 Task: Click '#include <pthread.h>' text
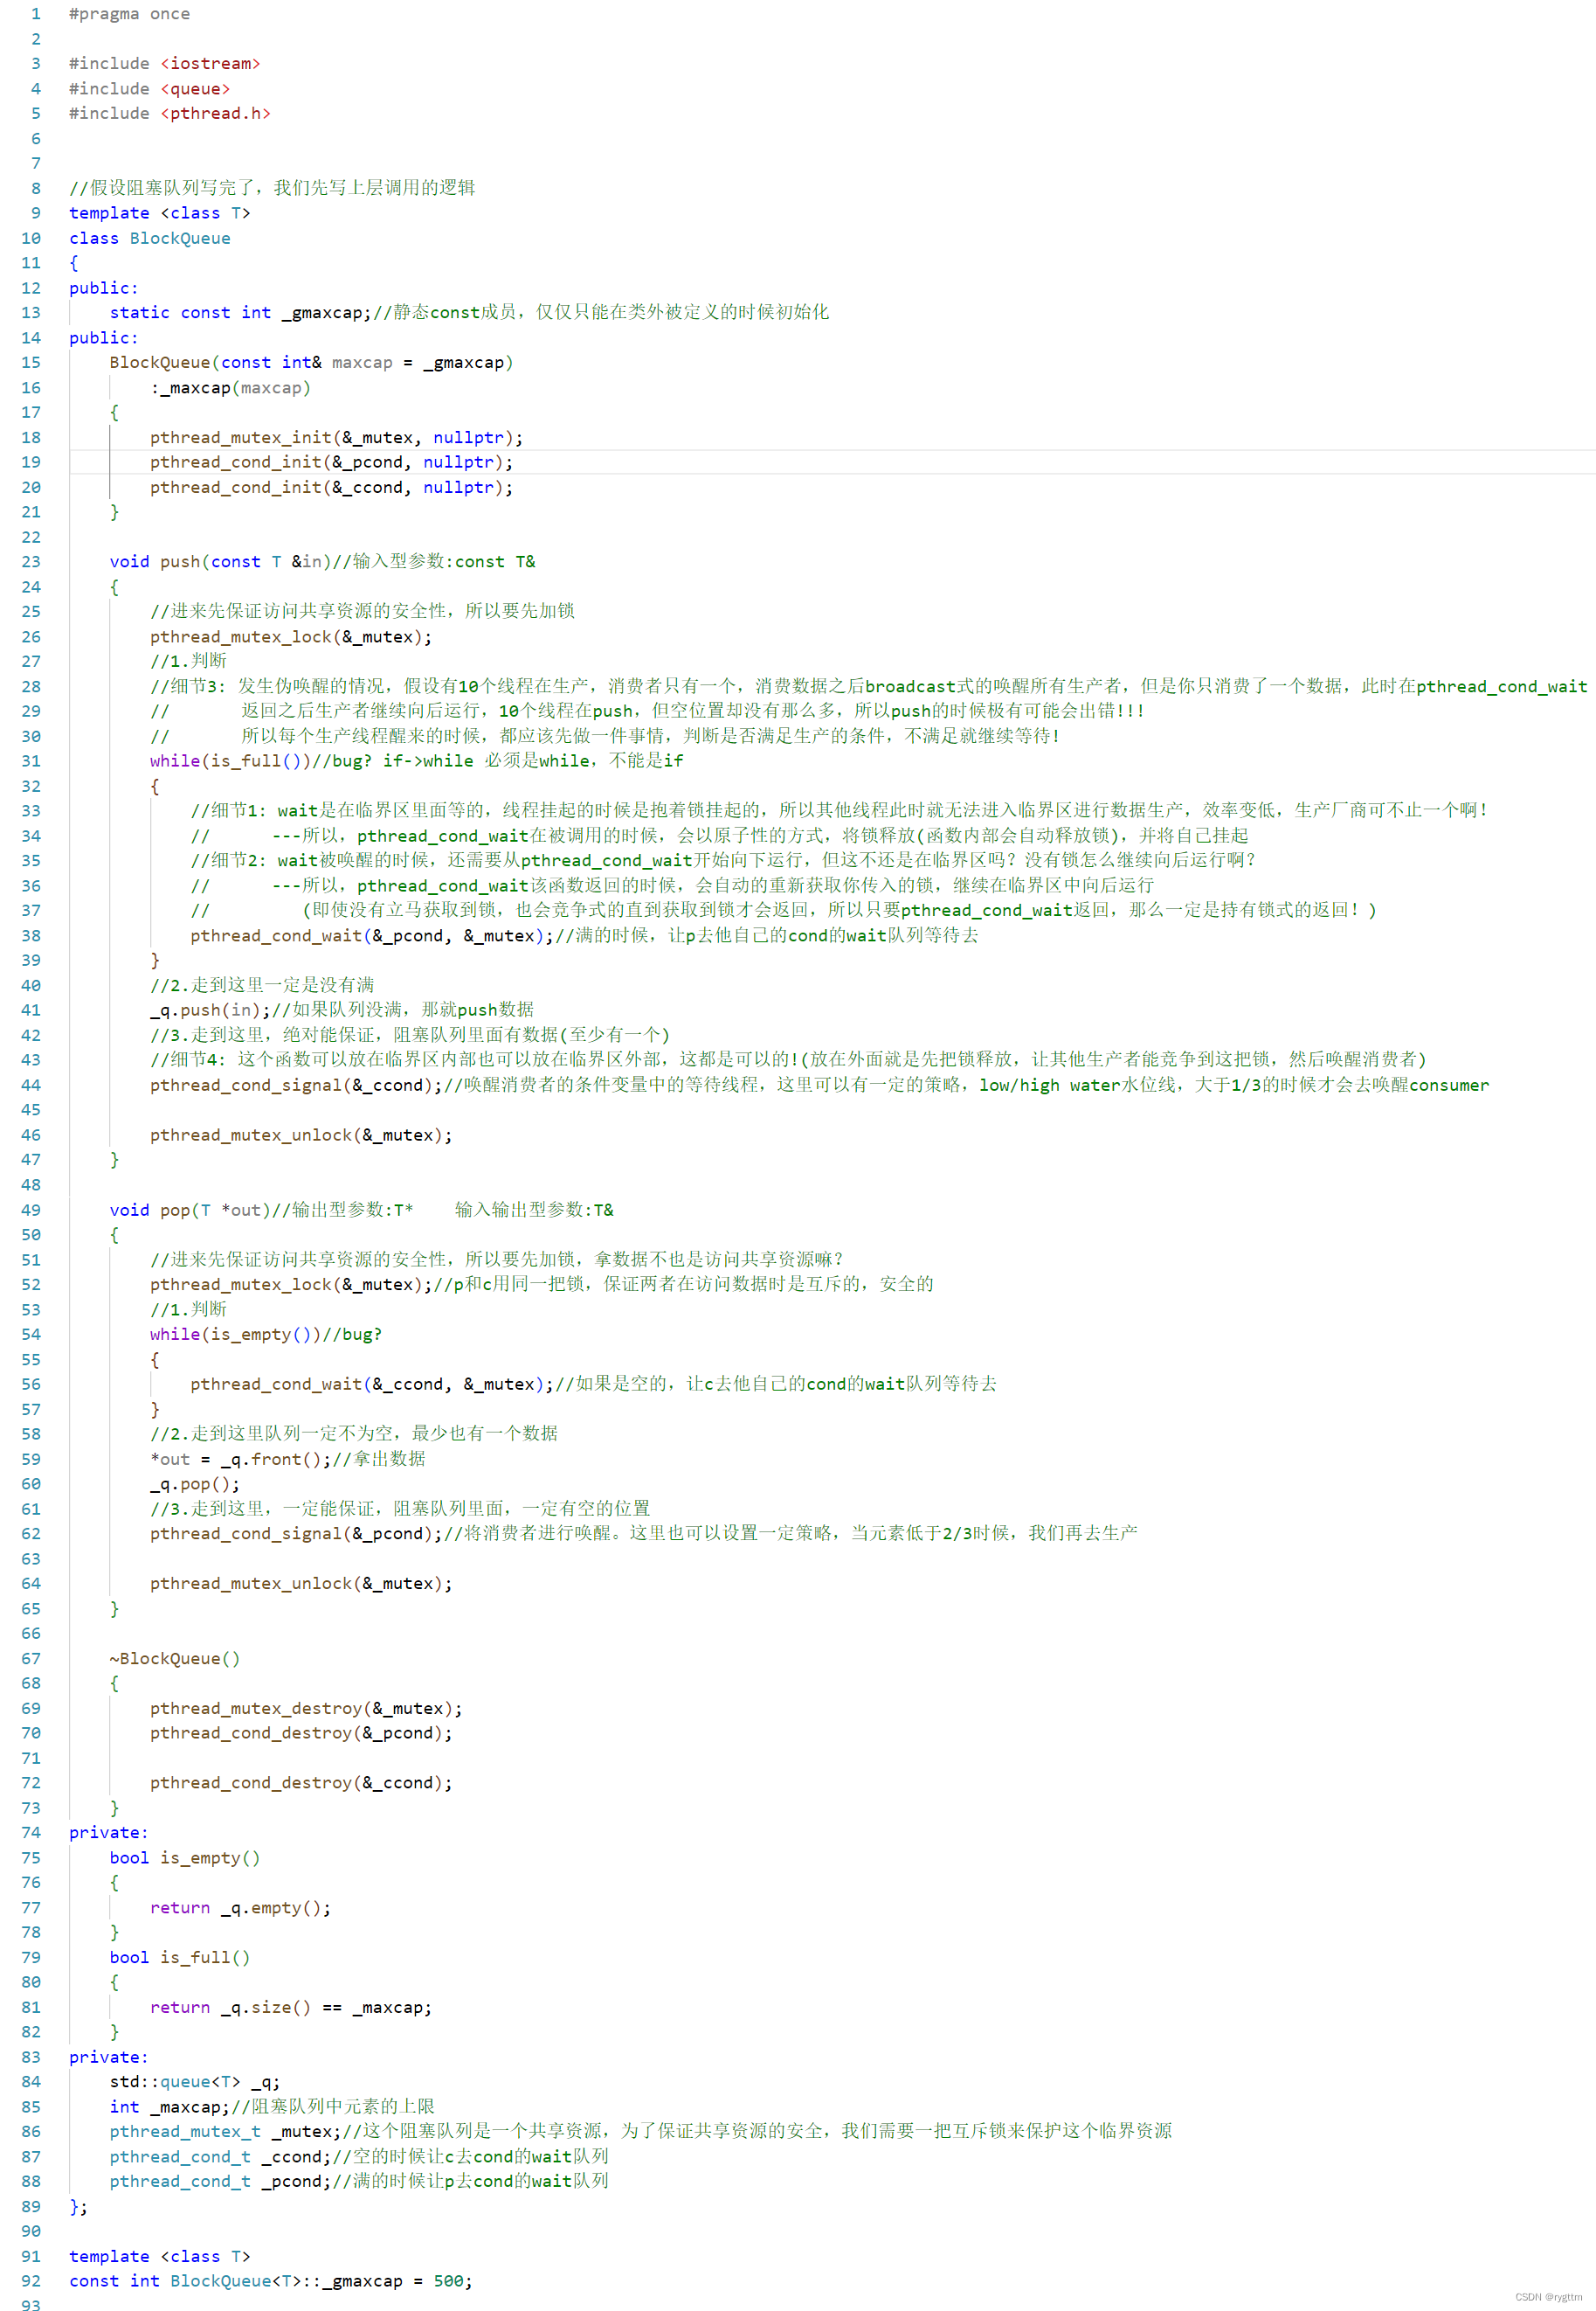click(x=170, y=114)
